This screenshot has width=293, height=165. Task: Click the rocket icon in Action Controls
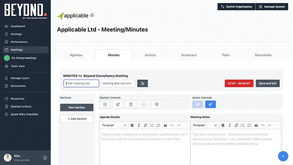(210, 104)
